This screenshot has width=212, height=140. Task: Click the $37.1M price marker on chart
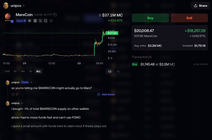coord(112,33)
